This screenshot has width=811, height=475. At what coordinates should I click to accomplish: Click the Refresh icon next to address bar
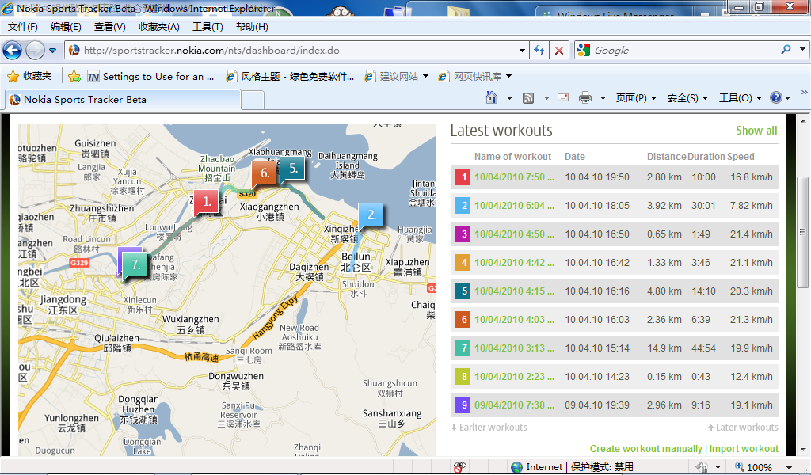[x=539, y=50]
